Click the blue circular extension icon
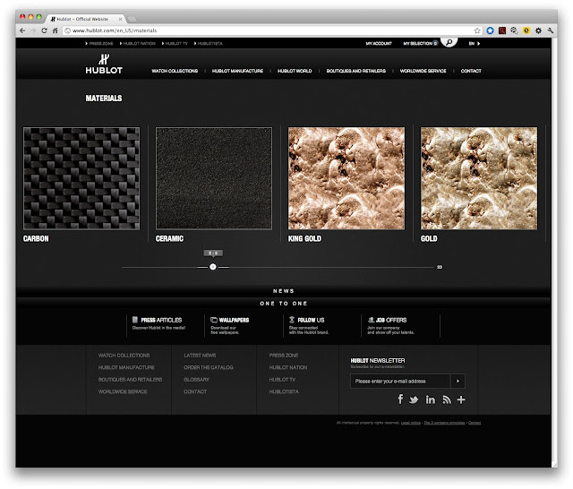 pyautogui.click(x=490, y=30)
